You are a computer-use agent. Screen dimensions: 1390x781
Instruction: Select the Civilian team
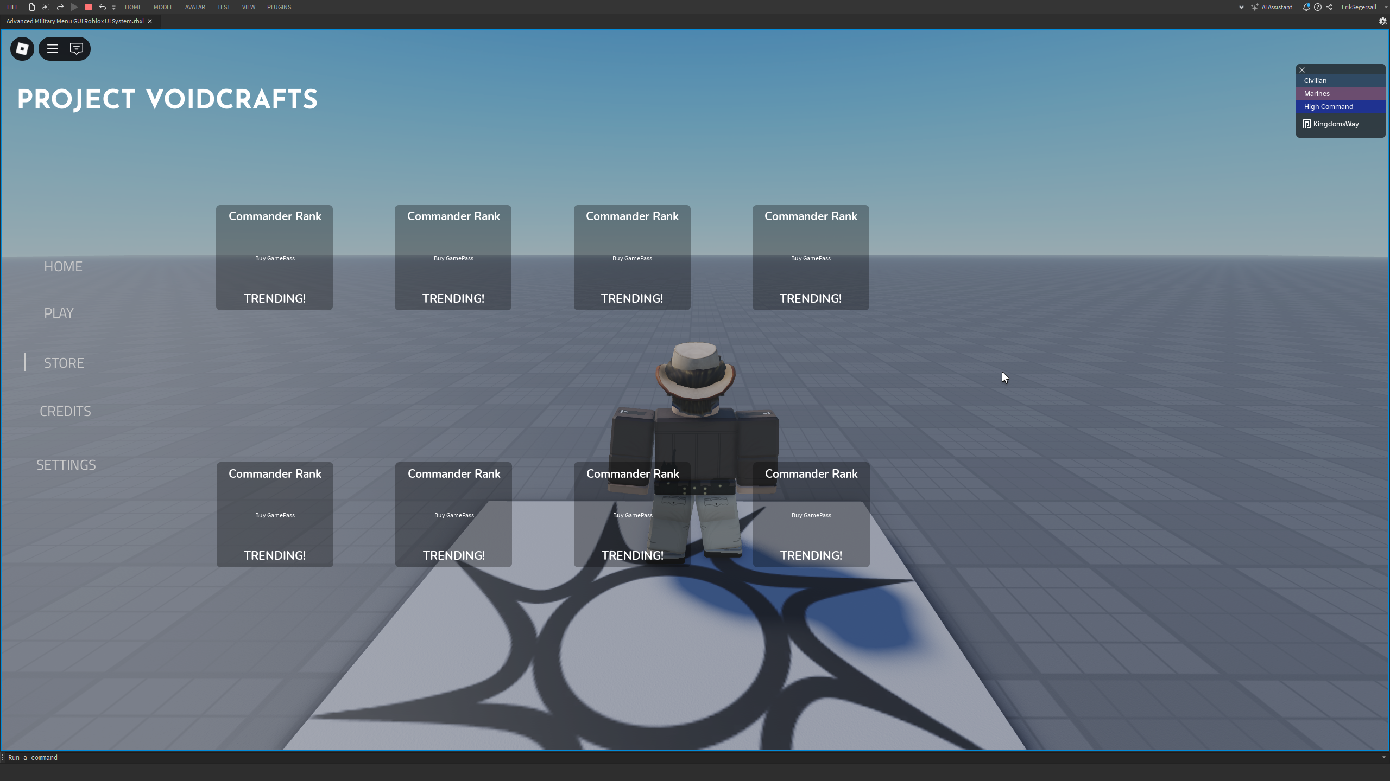pyautogui.click(x=1341, y=80)
